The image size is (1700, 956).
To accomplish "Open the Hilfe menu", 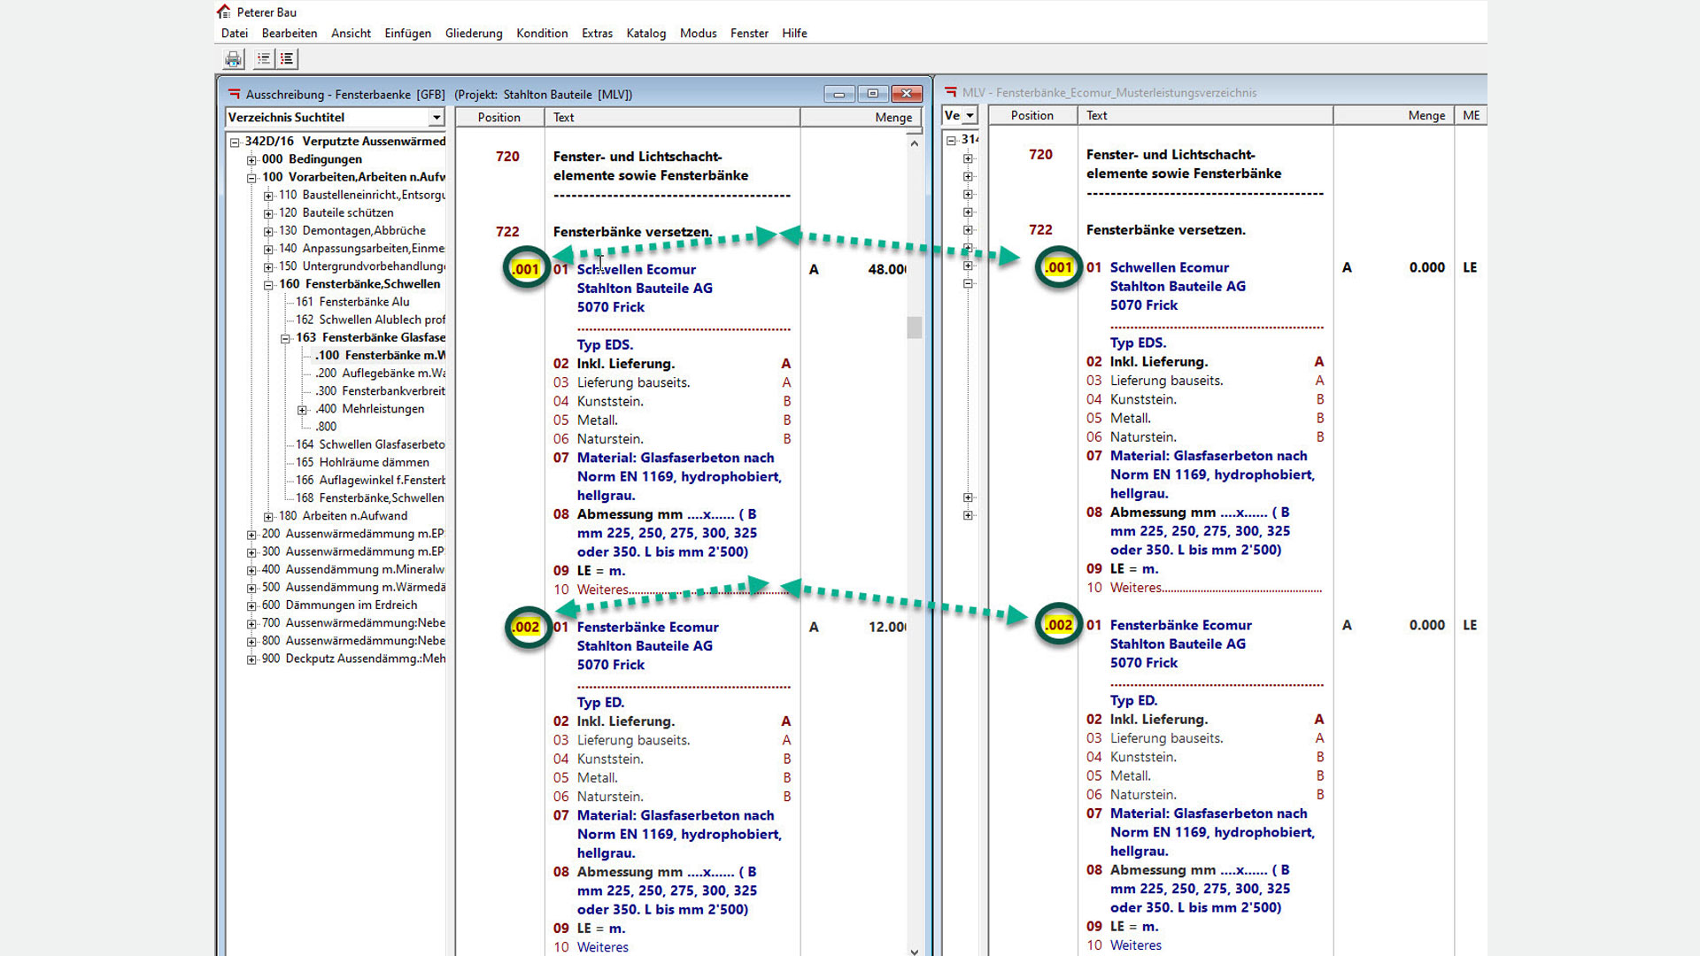I will (x=794, y=33).
